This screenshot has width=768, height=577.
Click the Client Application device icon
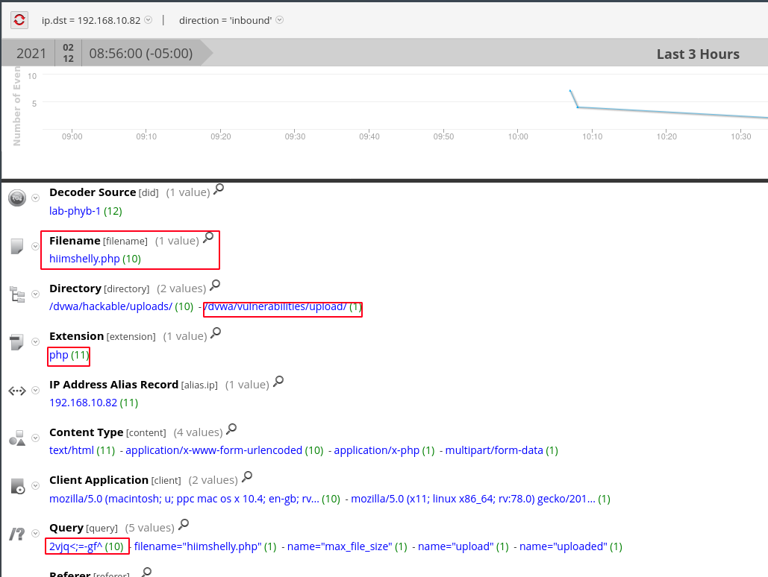pyautogui.click(x=18, y=485)
